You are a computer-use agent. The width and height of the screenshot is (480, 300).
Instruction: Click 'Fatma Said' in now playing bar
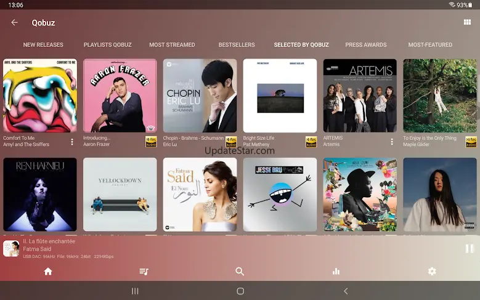pos(37,249)
